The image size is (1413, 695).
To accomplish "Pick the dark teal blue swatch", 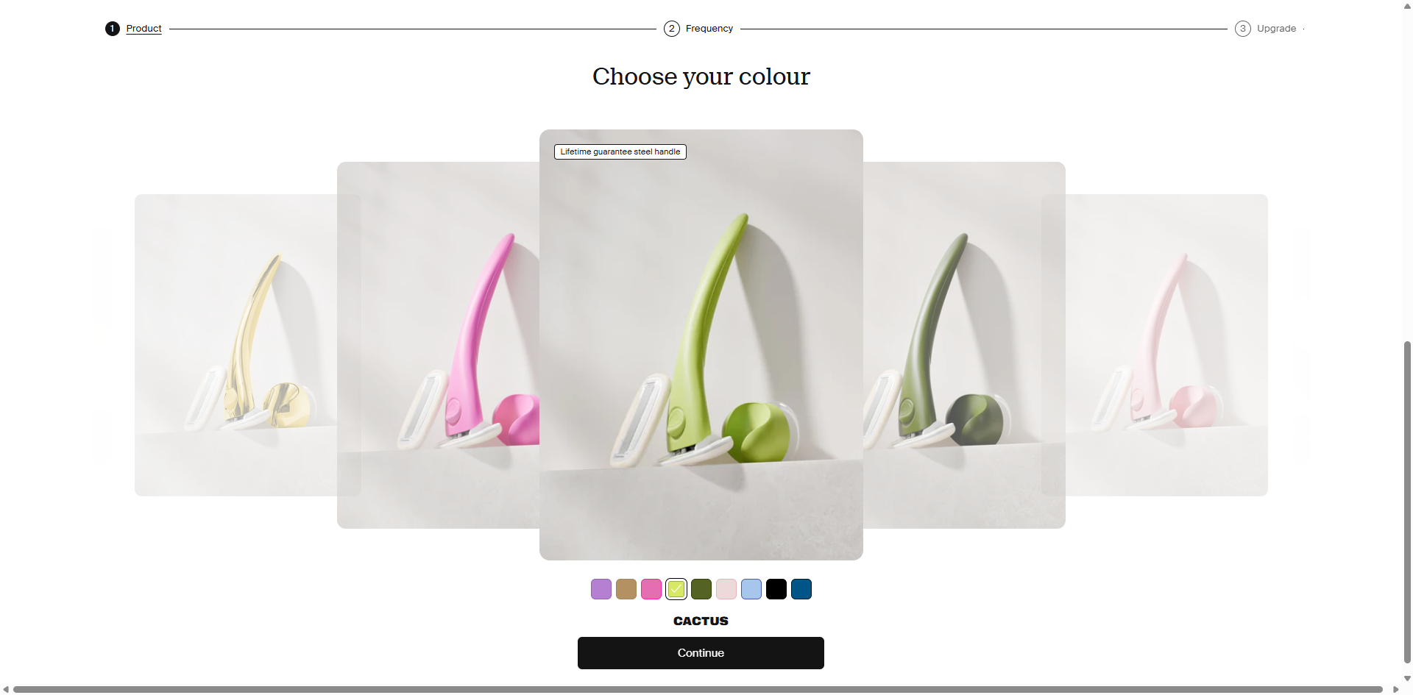I will pyautogui.click(x=801, y=589).
